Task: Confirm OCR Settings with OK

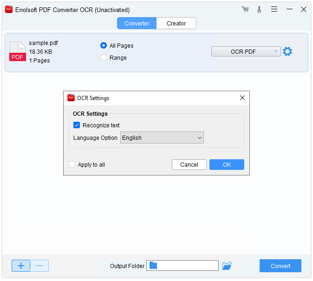Action: (x=227, y=165)
